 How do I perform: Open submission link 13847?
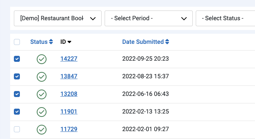69,76
